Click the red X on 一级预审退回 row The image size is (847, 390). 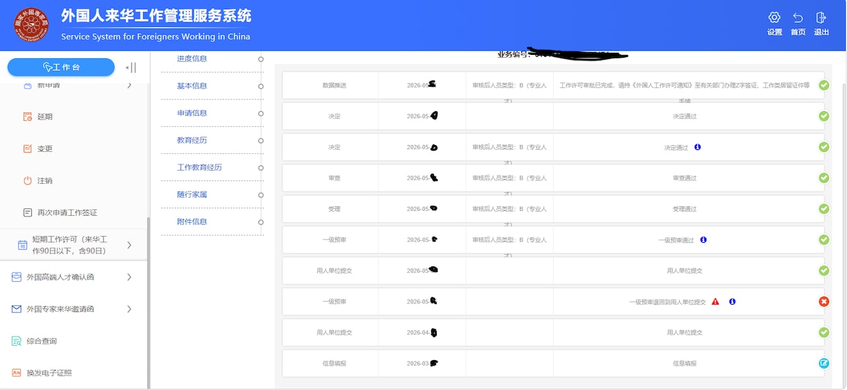click(x=824, y=301)
